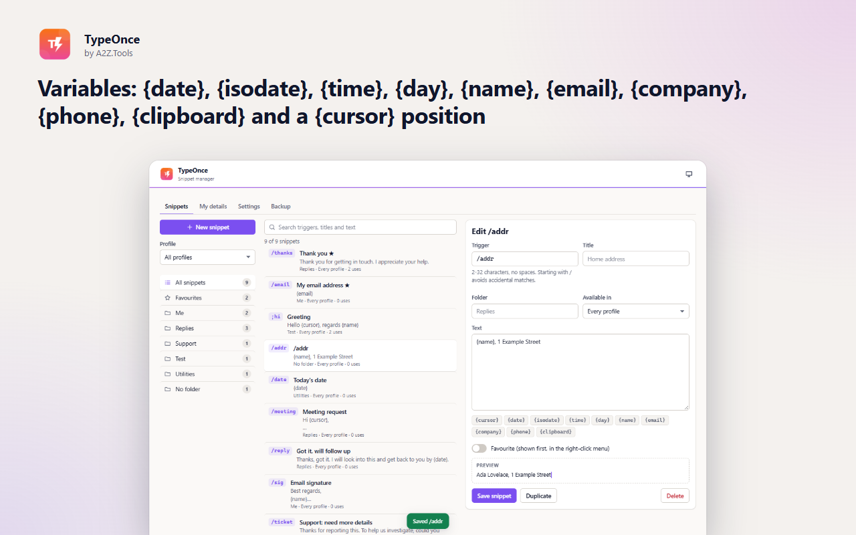The width and height of the screenshot is (856, 535).
Task: Open the /thanks Thank you snippet
Action: click(360, 261)
